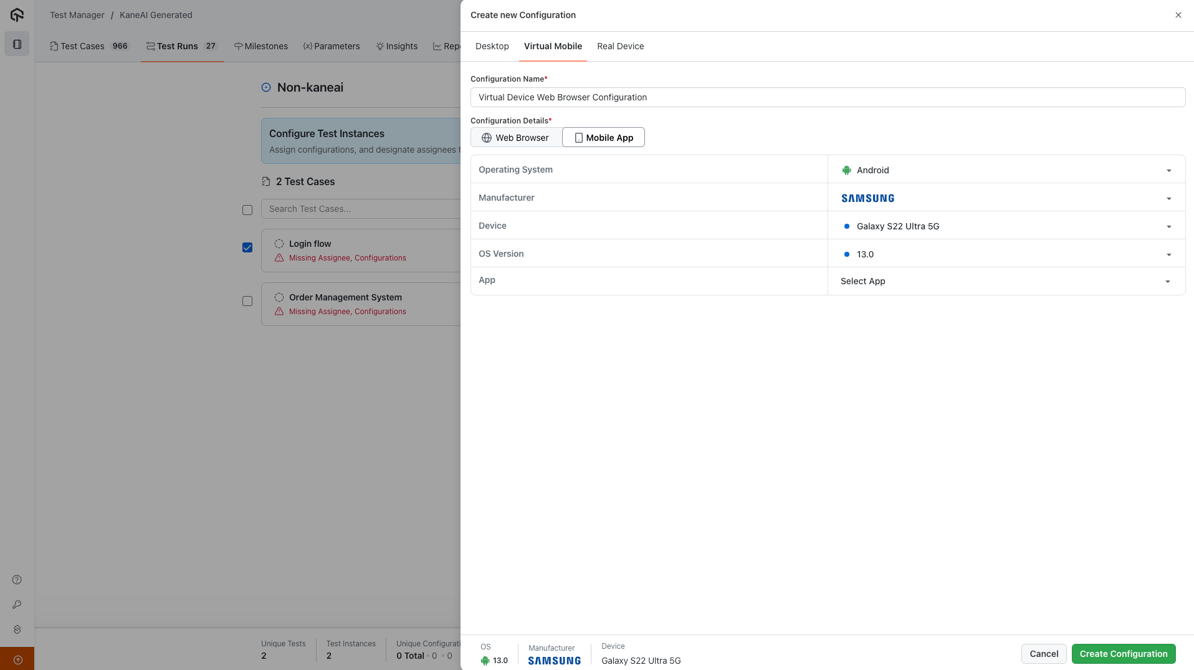1194x670 pixels.
Task: Open the integrations icon above the orange block
Action: click(16, 629)
